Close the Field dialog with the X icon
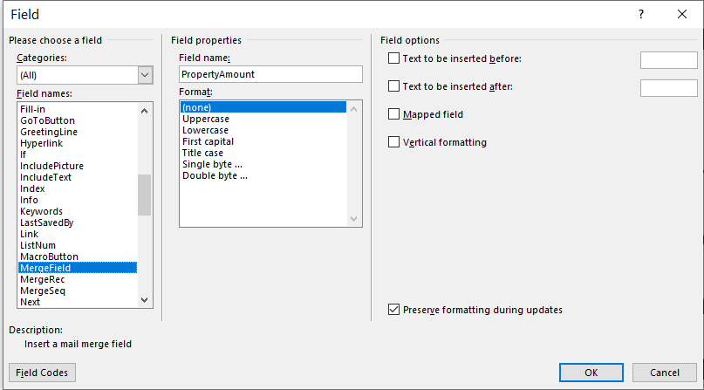Image resolution: width=704 pixels, height=390 pixels. 682,14
